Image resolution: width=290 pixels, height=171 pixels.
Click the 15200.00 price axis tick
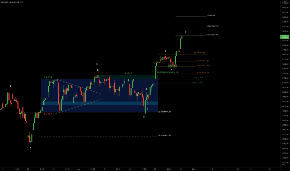tap(285, 73)
